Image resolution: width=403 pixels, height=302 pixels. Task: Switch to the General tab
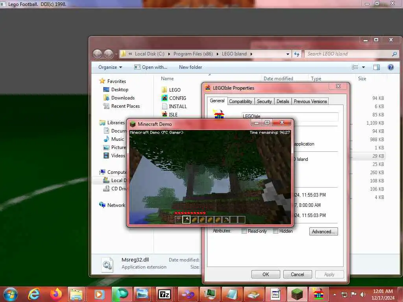click(217, 101)
